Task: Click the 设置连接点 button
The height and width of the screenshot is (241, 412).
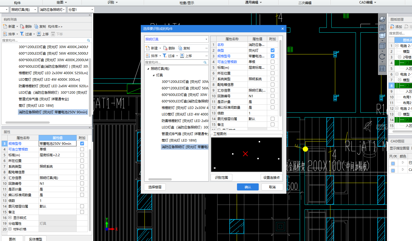Action: pos(271,177)
